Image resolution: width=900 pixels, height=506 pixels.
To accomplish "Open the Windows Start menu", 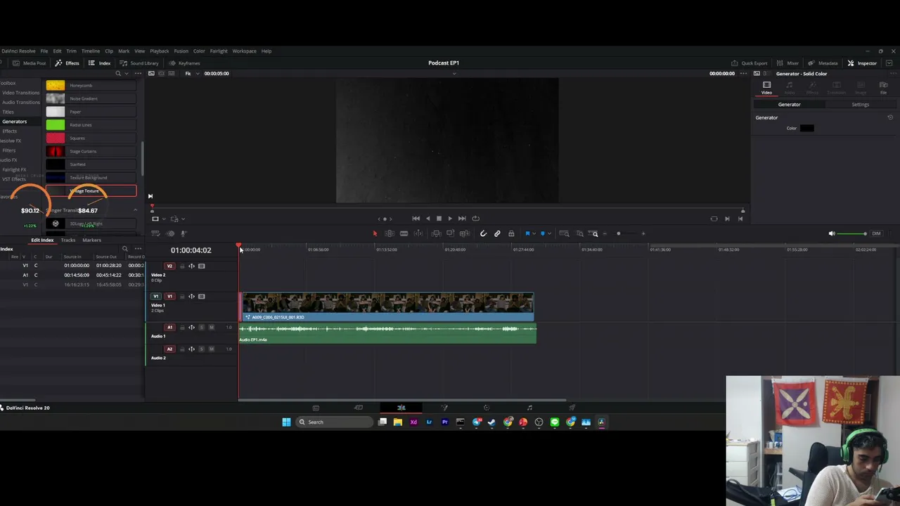I will (286, 422).
